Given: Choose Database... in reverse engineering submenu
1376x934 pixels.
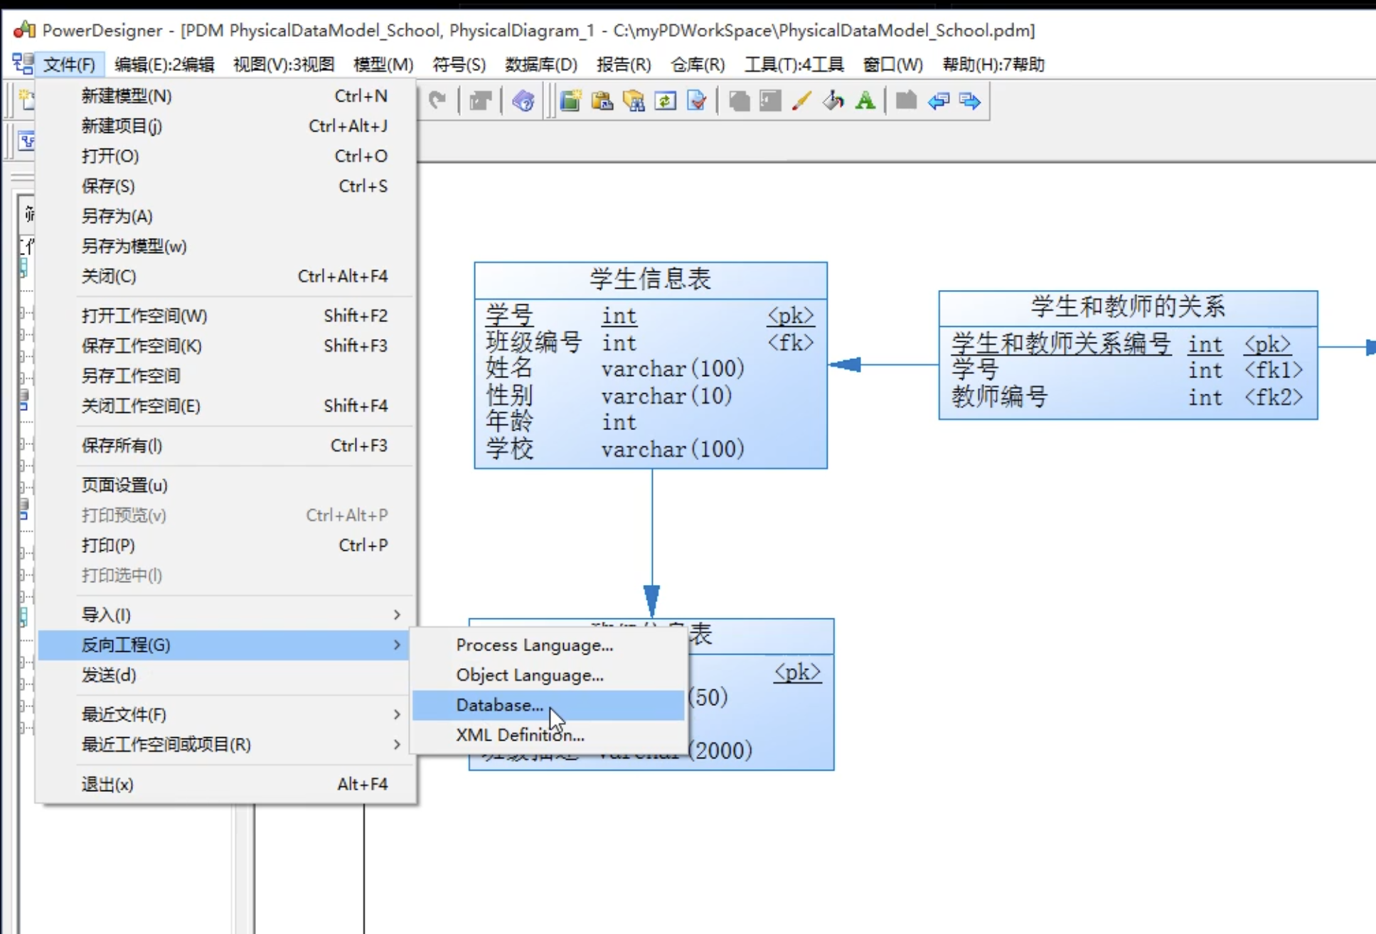Looking at the screenshot, I should point(499,705).
